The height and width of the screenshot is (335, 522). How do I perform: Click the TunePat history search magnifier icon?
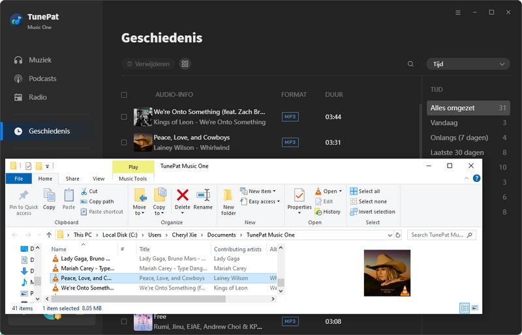[410, 64]
